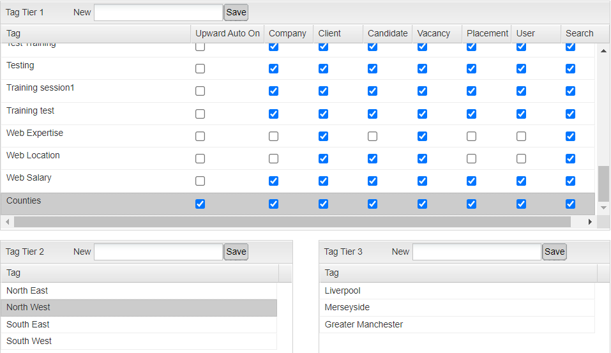Tick Upward Auto On for Testing

coord(200,68)
